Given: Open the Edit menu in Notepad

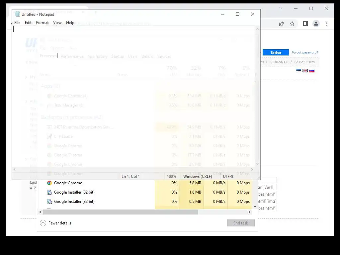Looking at the screenshot, I should (28, 23).
